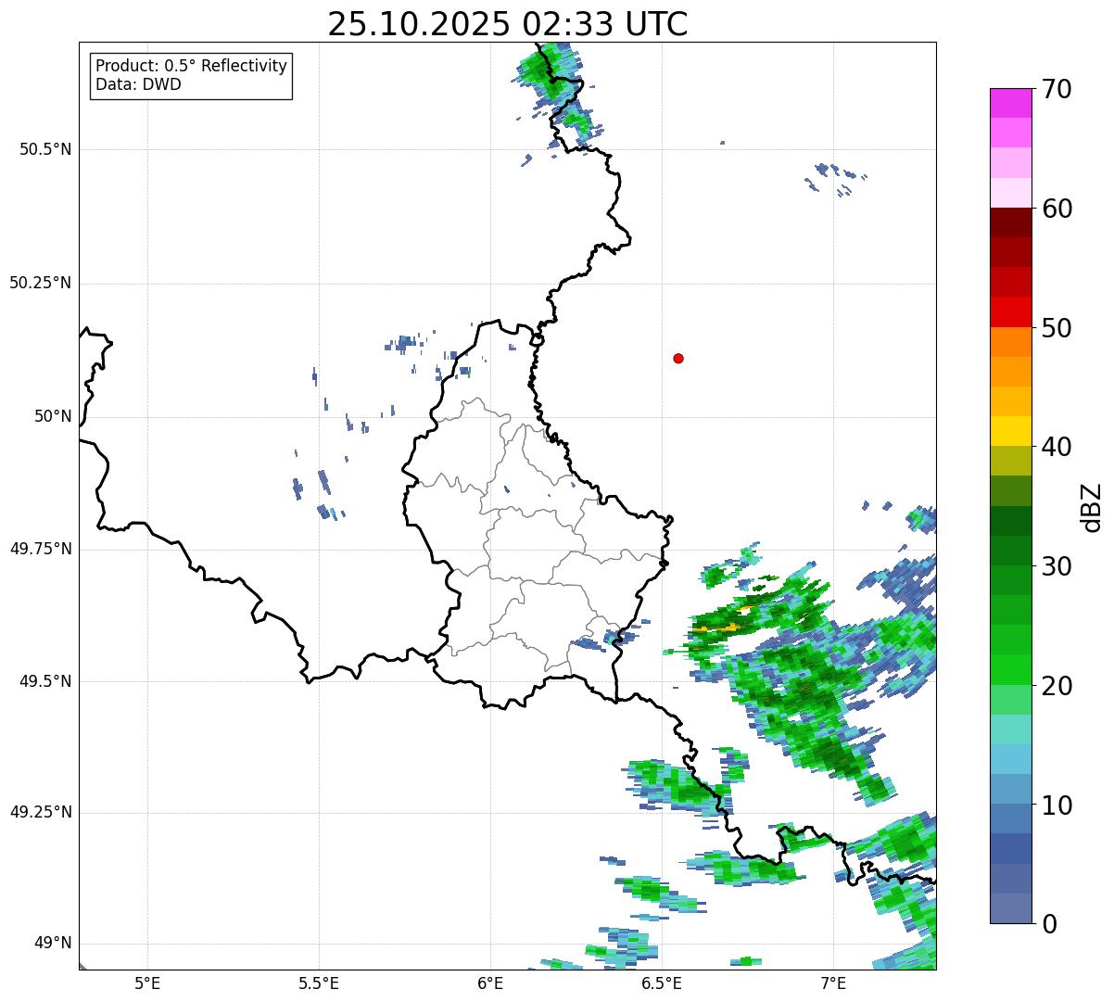Image resolution: width=1114 pixels, height=1002 pixels.
Task: Click the latitude label "49.5°N"
Action: point(45,681)
